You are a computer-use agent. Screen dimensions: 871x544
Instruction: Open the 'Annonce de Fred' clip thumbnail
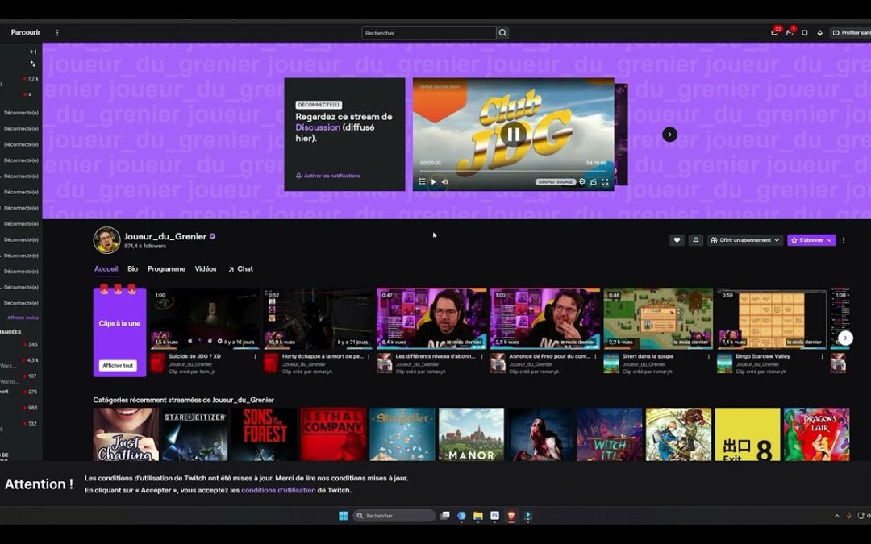point(545,318)
